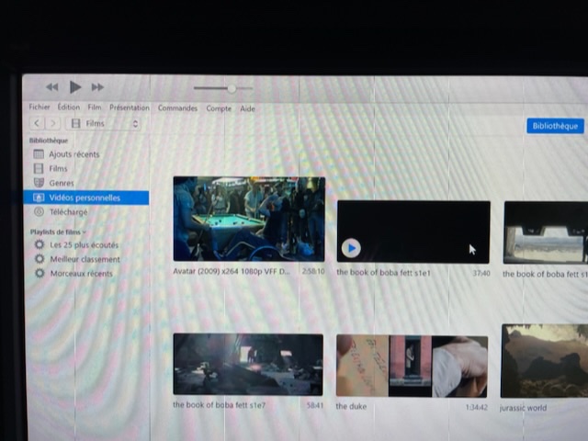
Task: Open Meilleur classement playlist
Action: (x=85, y=259)
